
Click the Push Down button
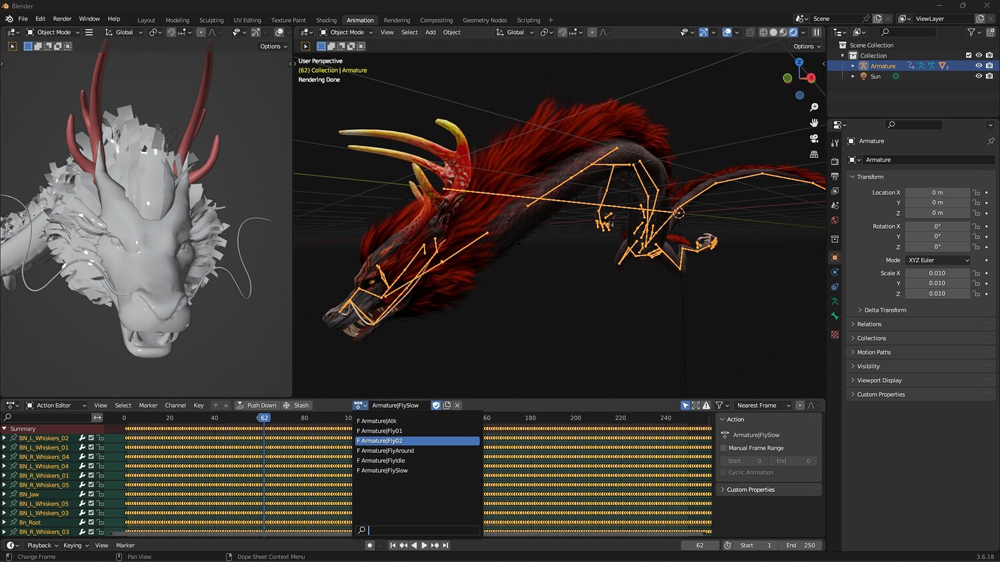(x=256, y=406)
